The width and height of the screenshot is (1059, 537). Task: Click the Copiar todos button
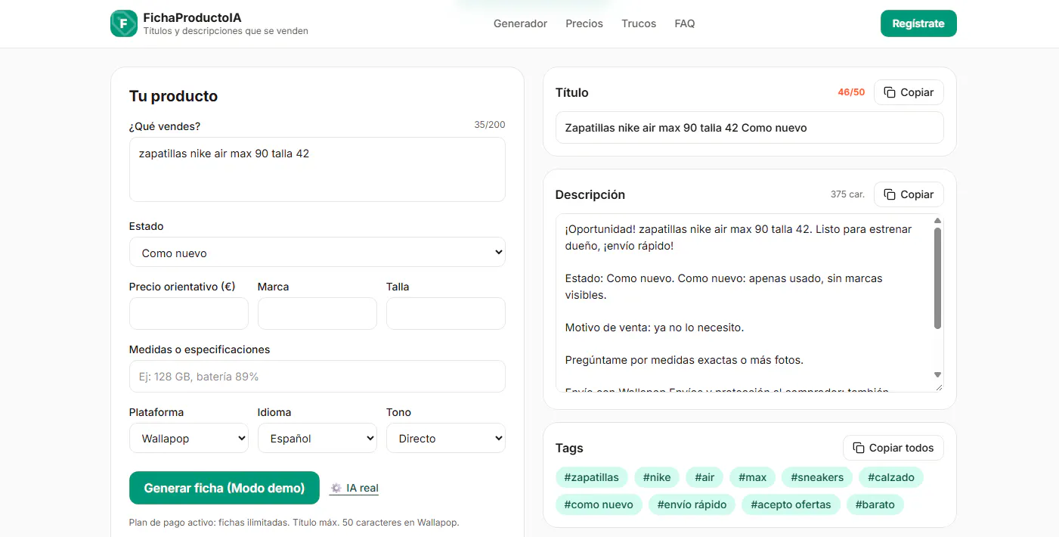pyautogui.click(x=893, y=448)
